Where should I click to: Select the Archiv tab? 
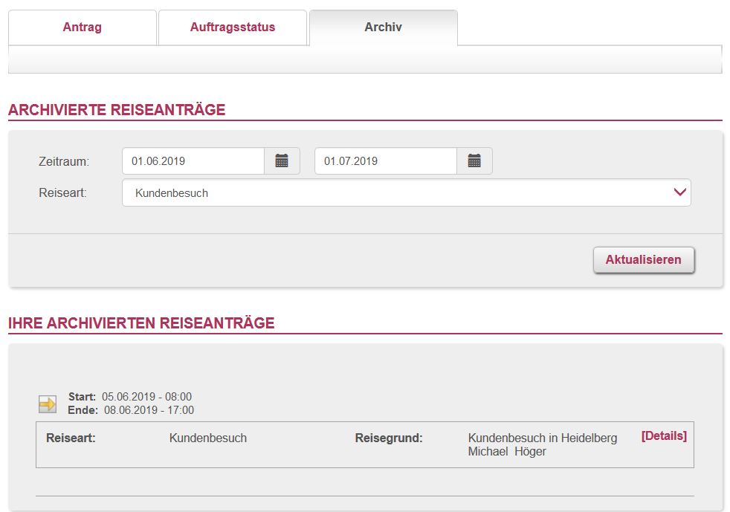[x=383, y=27]
